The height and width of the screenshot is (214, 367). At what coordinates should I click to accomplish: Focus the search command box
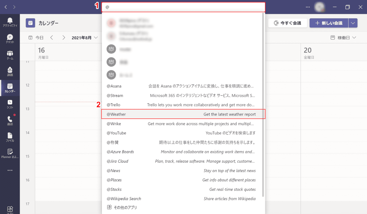tap(183, 7)
